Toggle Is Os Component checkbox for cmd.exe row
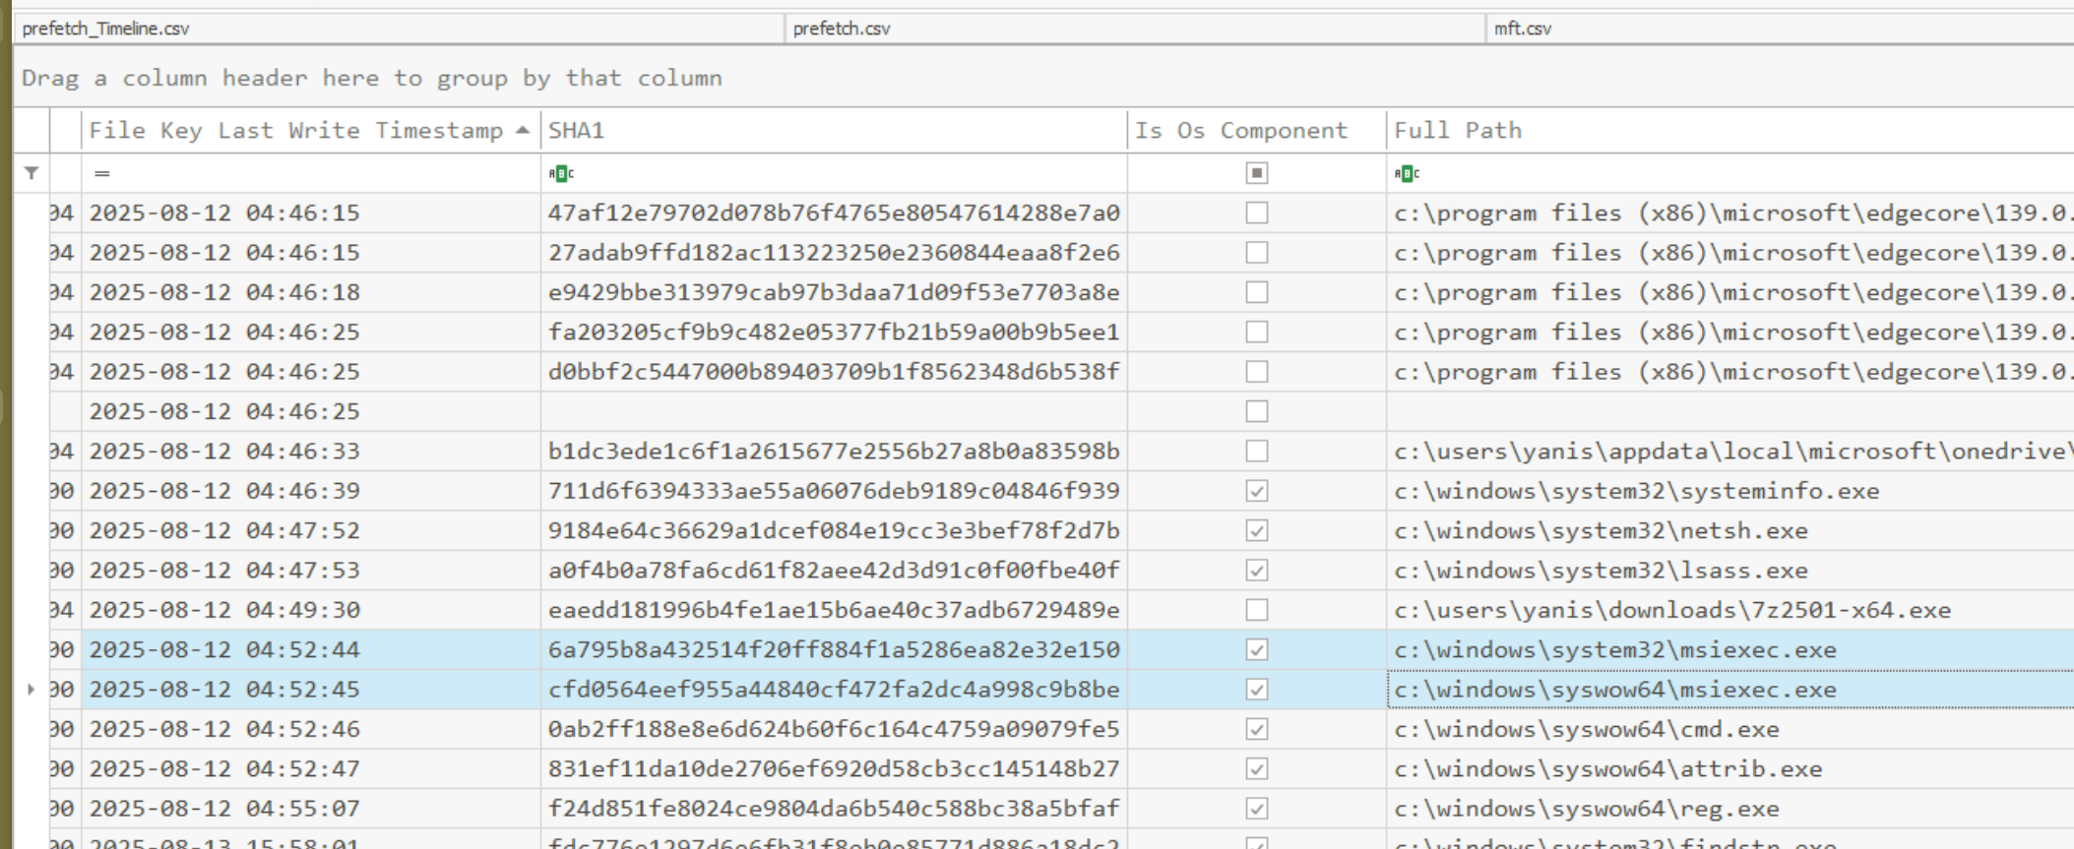Screen dimensions: 2074x849 [1257, 729]
